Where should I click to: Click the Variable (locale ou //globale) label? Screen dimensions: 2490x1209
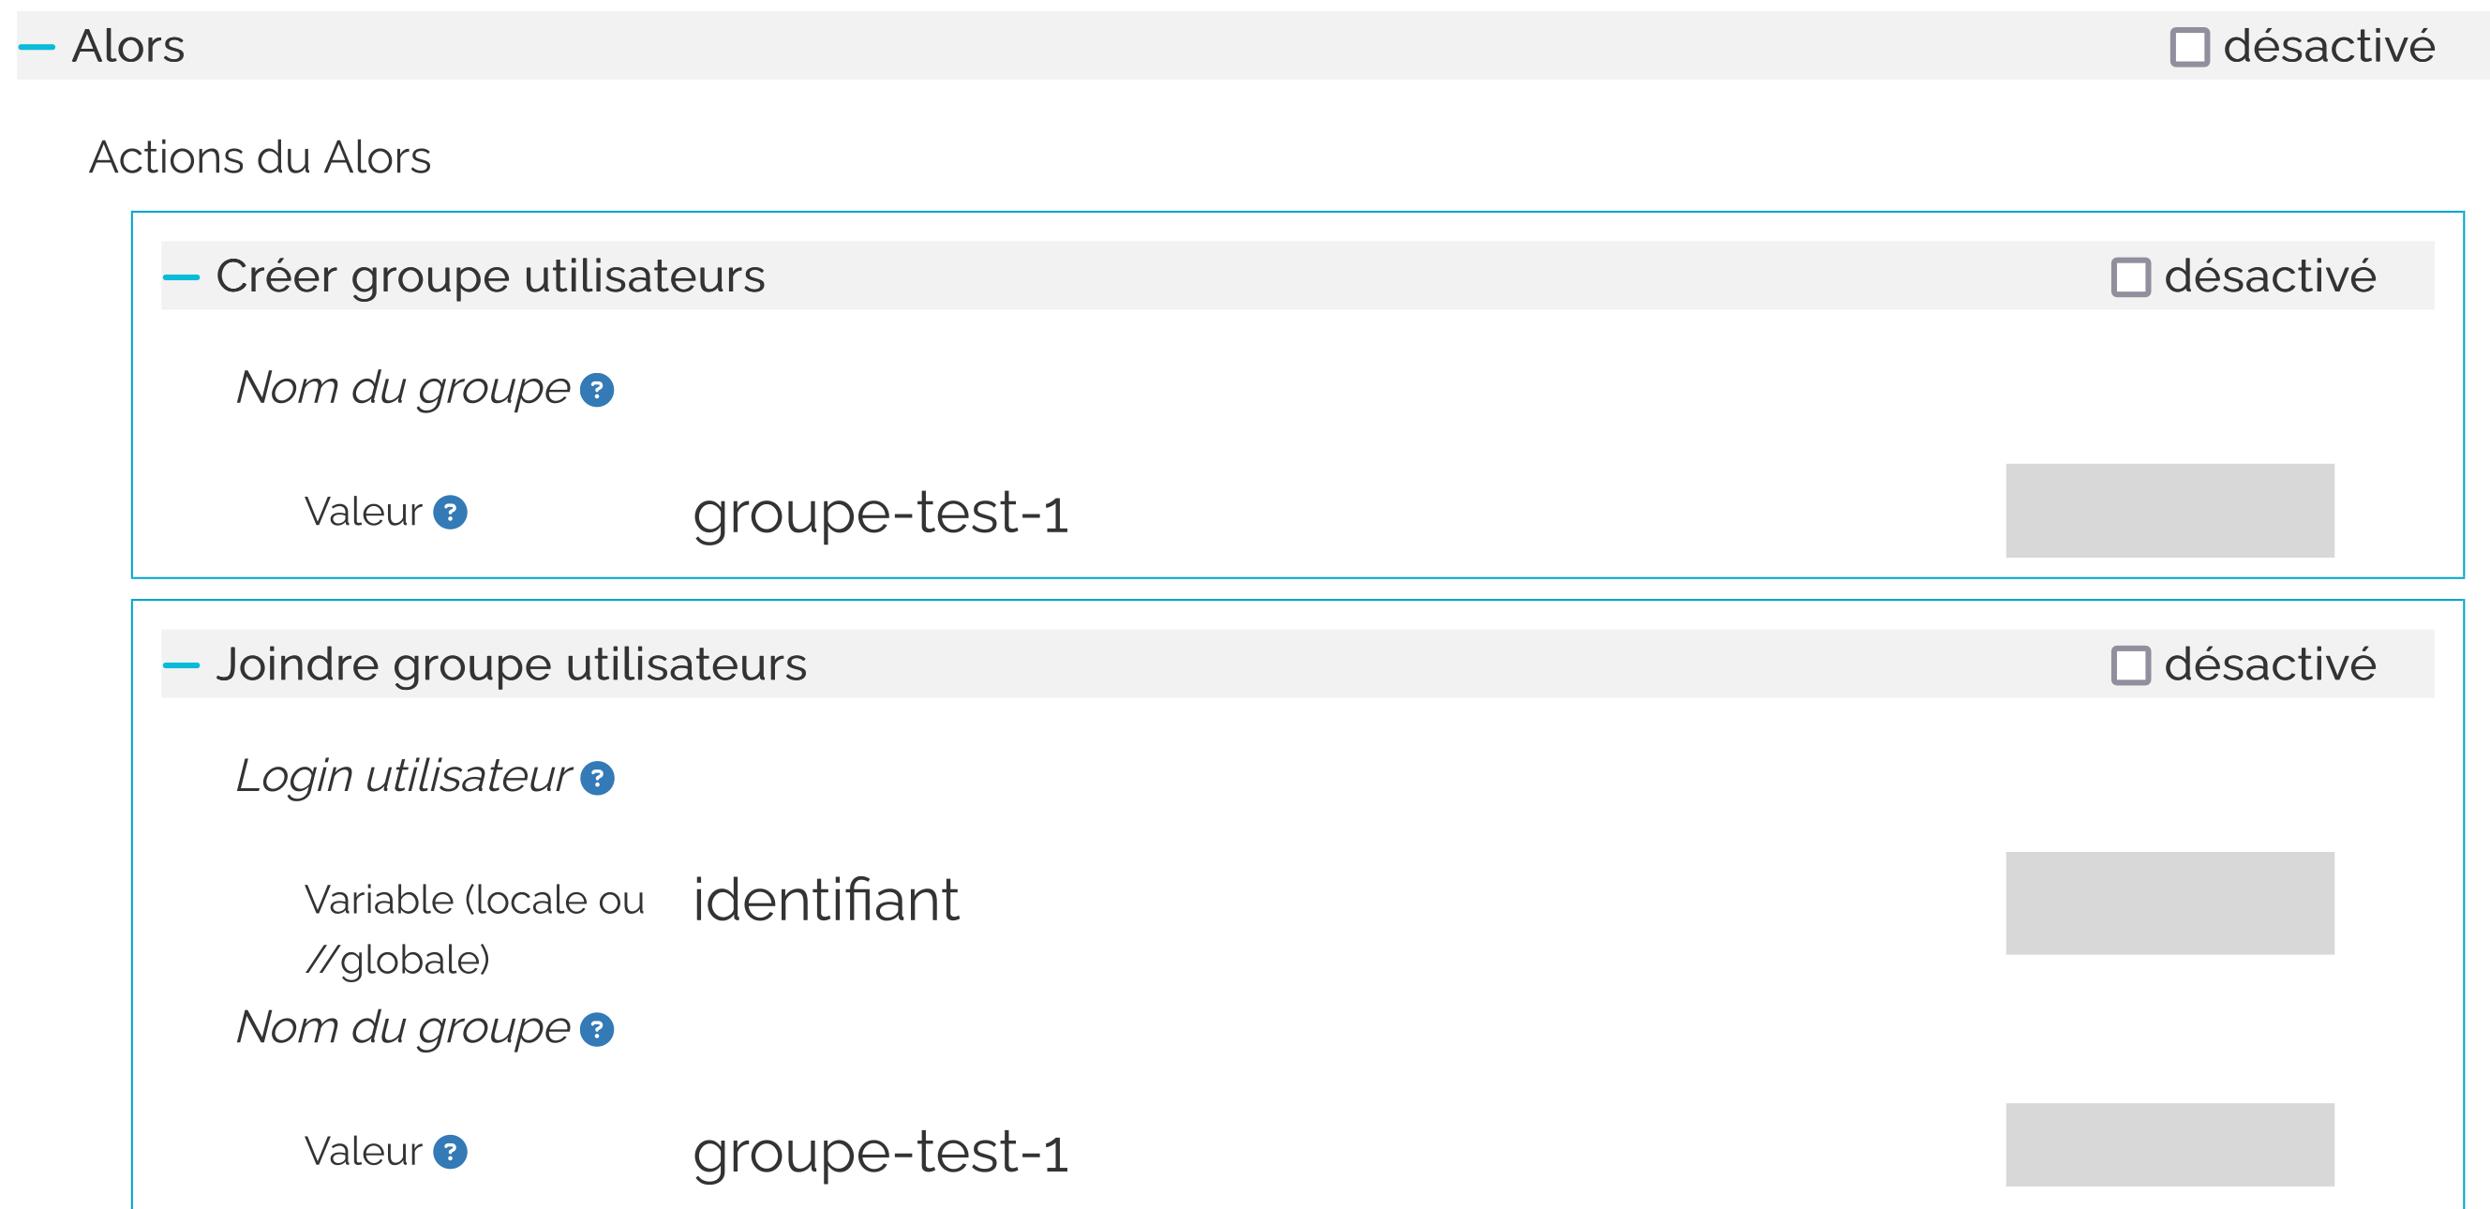click(472, 929)
